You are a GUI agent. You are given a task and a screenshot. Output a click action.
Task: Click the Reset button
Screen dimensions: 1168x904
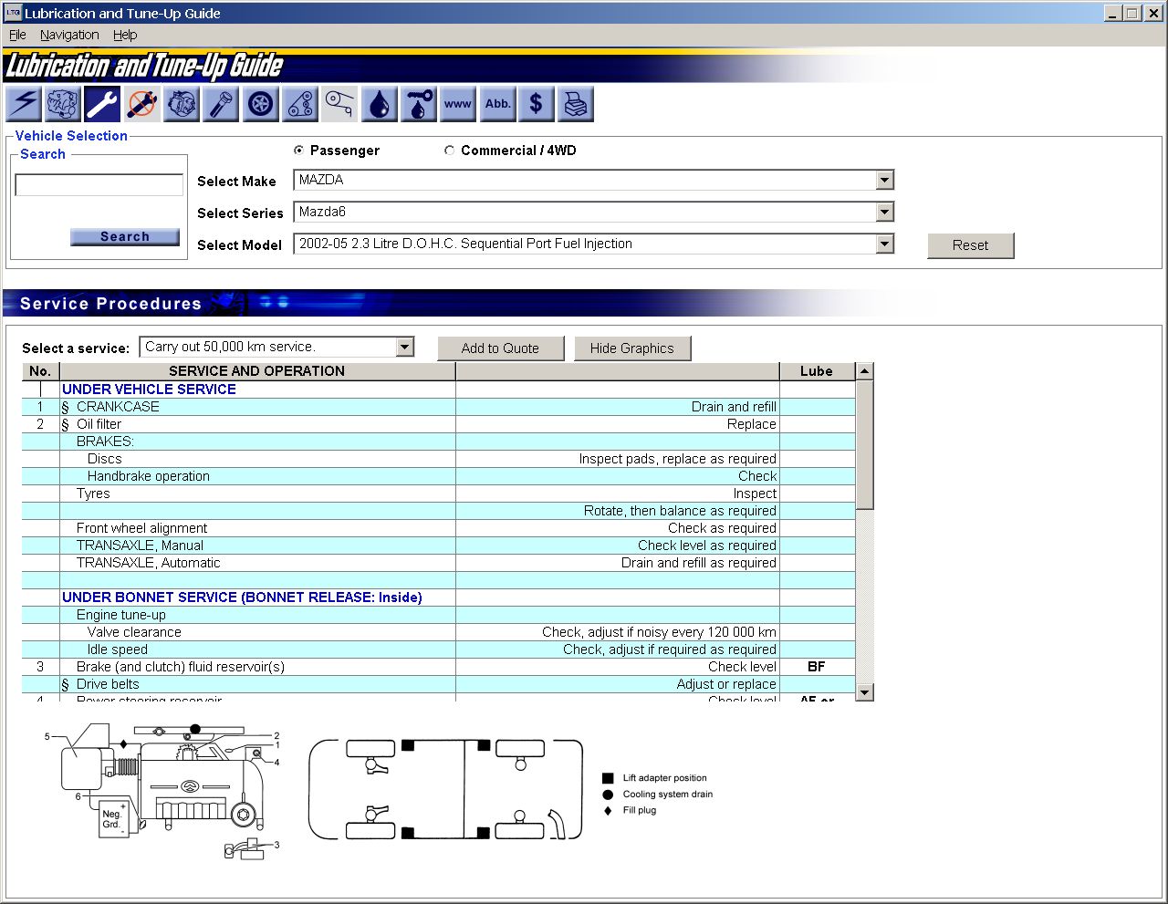[970, 245]
